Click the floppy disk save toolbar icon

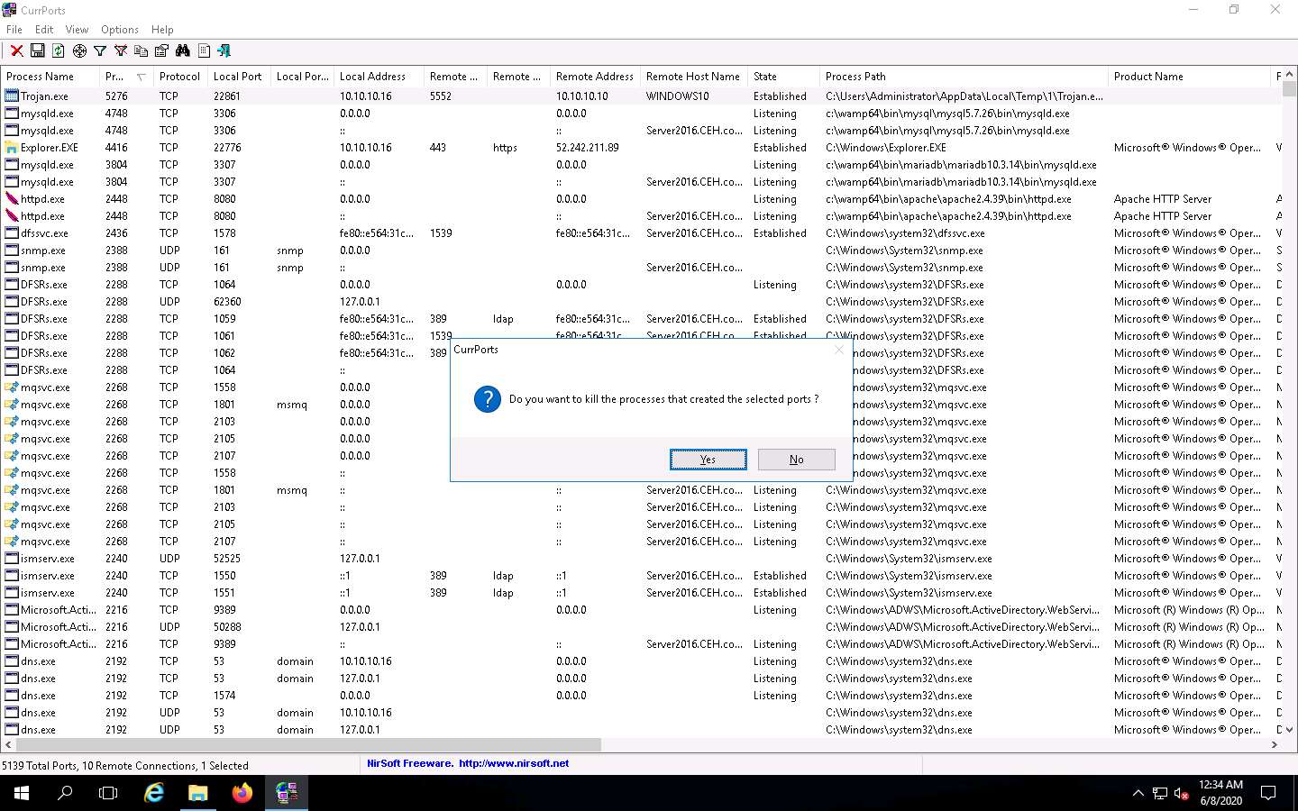coord(38,51)
